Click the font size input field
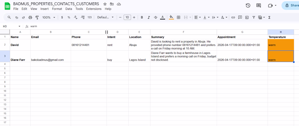 (x=127, y=17)
